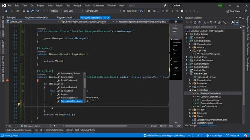Click the Sync with Active Document icon
Image resolution: width=250 pixels, height=140 pixels.
pyautogui.click(x=211, y=23)
